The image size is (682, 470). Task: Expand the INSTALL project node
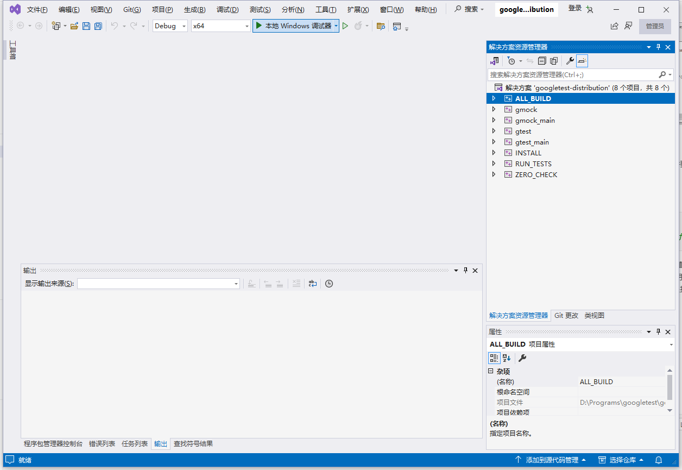pos(494,153)
